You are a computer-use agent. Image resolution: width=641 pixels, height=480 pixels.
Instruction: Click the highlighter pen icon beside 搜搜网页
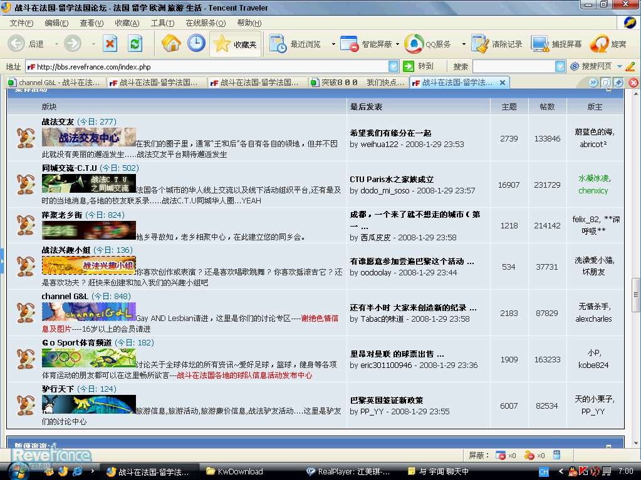click(x=630, y=66)
